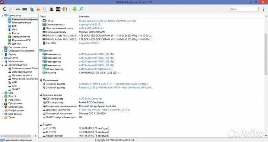Open the ASPI tree item
Image resolution: width=268 pixels, height=142 pixels.
(x=15, y=82)
